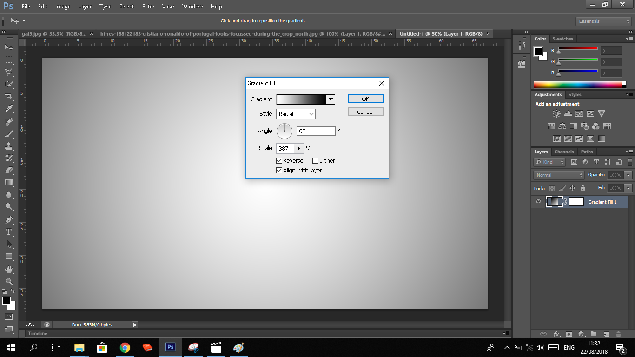Click the Delete layer trash icon

[x=618, y=334]
